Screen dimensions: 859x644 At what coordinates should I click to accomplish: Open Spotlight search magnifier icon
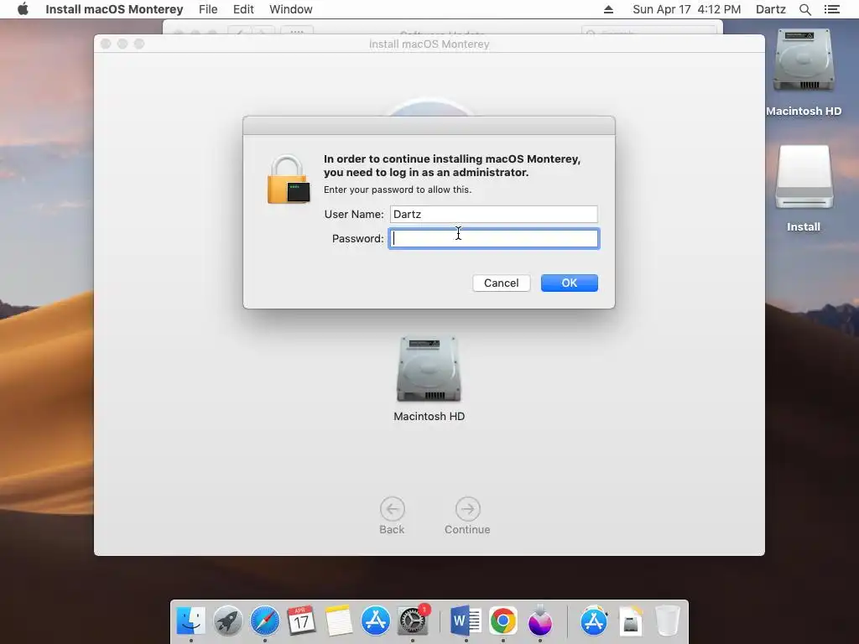tap(805, 9)
